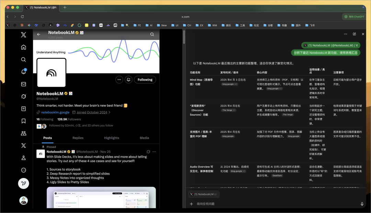Viewport: 371px width, 213px height.
Task: Open Notifications bell in X sidebar
Action: (23, 72)
